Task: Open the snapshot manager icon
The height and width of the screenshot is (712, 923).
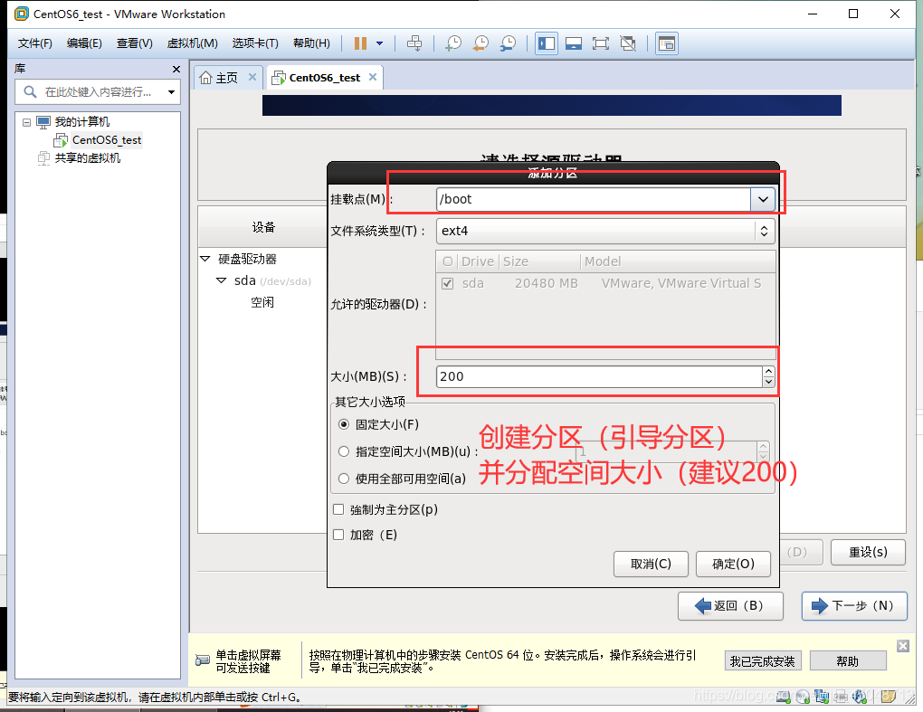Action: coord(508,43)
